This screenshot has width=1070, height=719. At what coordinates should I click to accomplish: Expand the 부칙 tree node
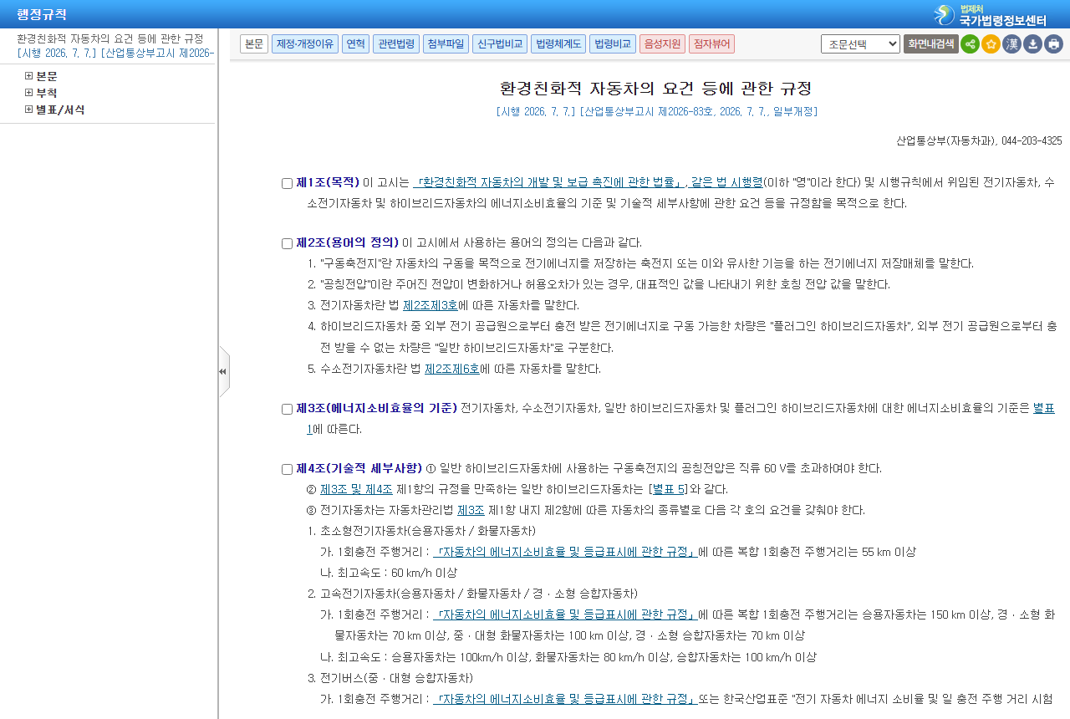click(x=28, y=93)
